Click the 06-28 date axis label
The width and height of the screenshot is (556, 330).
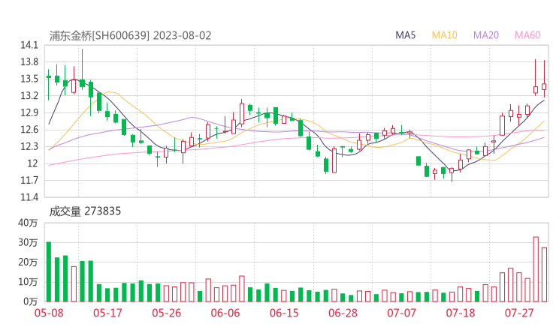pos(343,313)
